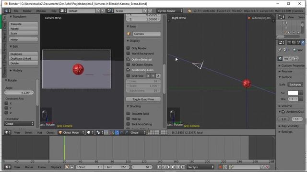Click the camera object icon in Item panel
This screenshot has width=307, height=172.
[x=129, y=34]
